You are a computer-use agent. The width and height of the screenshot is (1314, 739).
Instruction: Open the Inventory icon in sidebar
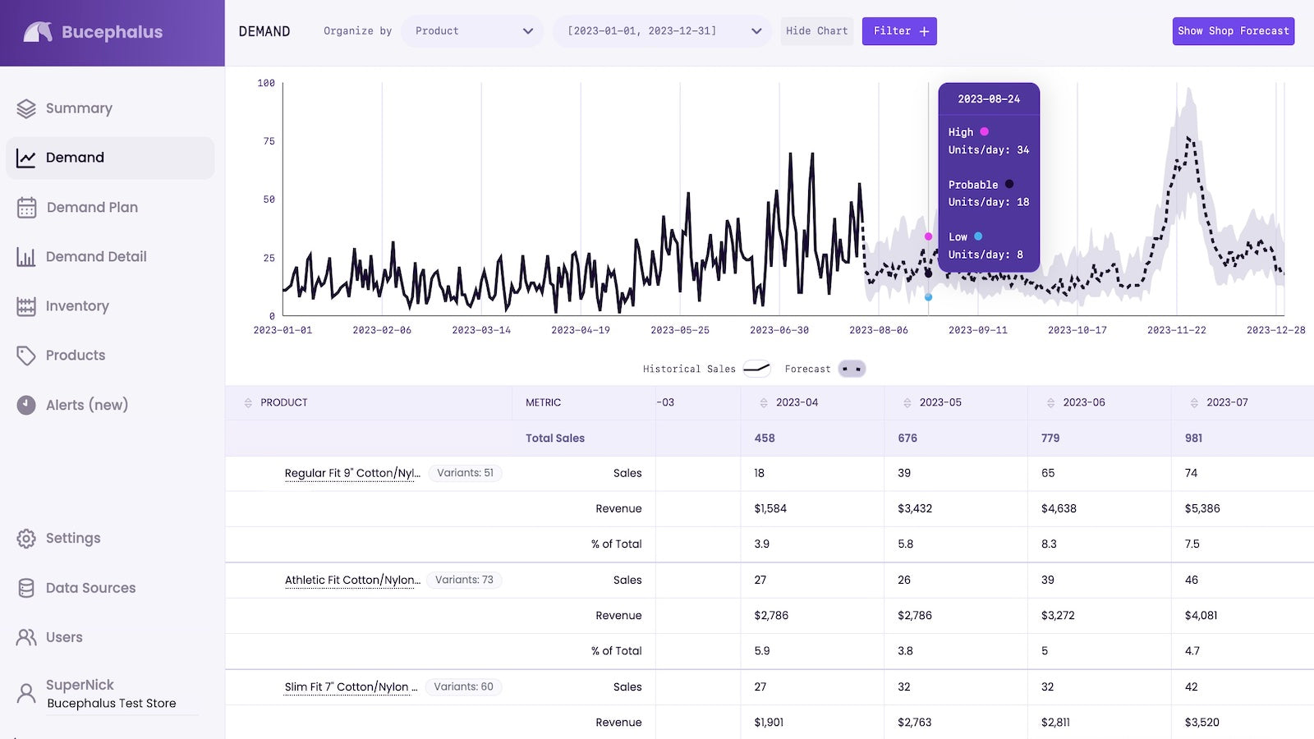pyautogui.click(x=26, y=306)
